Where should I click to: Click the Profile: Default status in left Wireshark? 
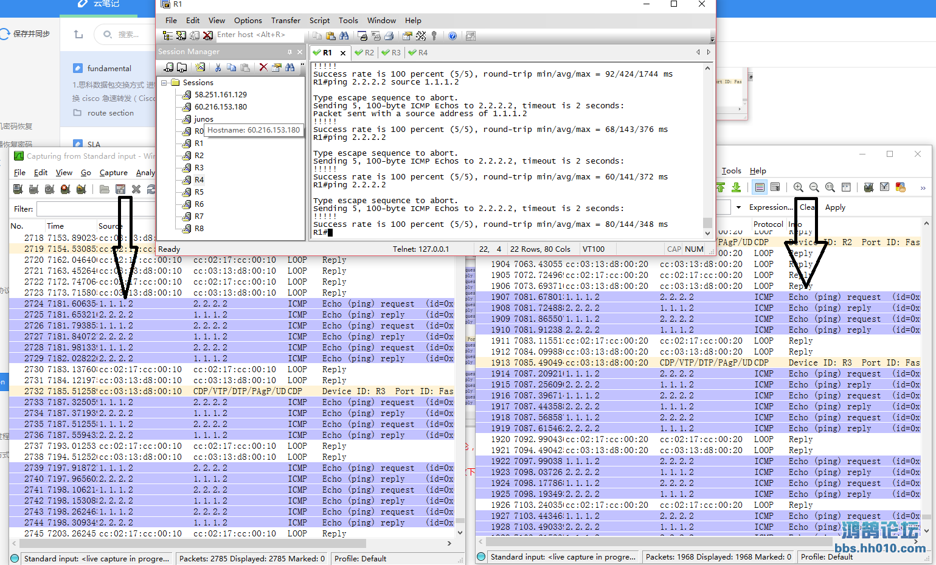(361, 558)
